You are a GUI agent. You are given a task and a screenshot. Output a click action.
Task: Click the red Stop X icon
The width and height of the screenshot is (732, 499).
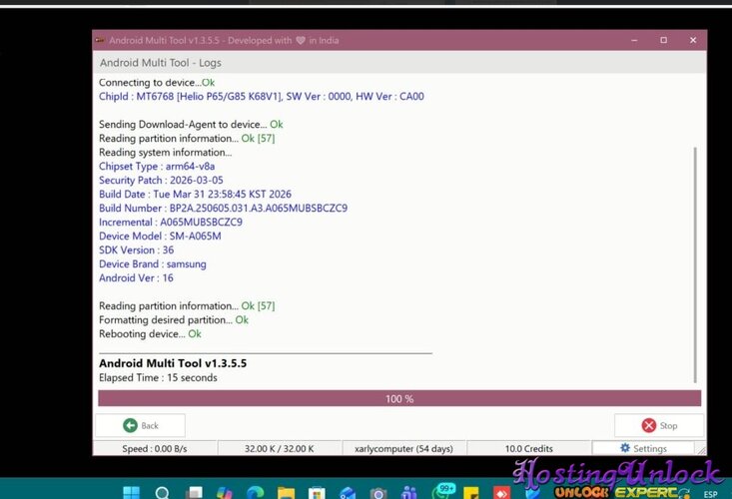tap(648, 425)
